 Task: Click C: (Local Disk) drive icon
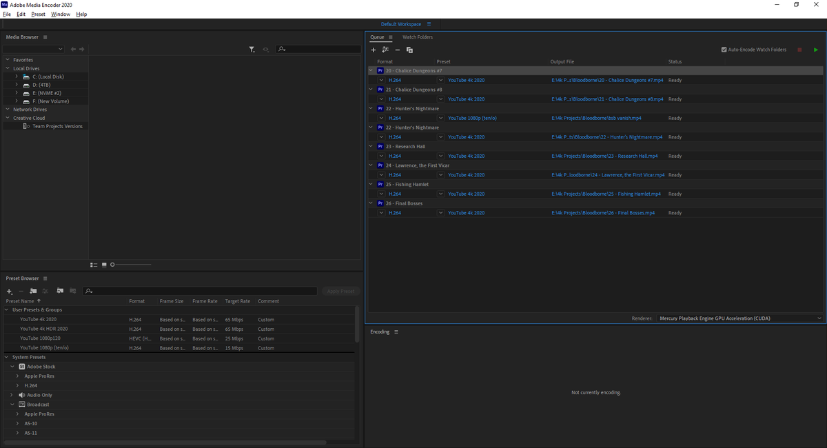26,77
